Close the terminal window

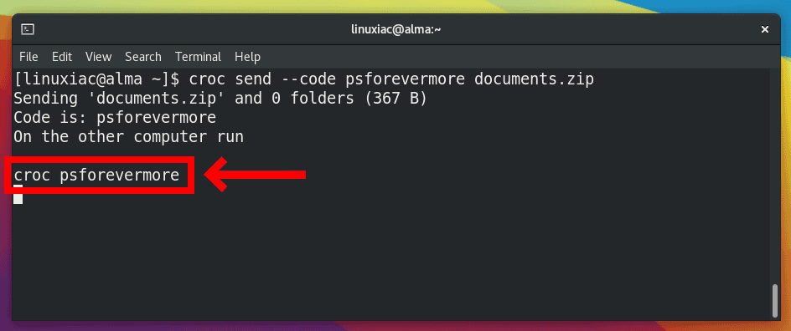[x=765, y=30]
